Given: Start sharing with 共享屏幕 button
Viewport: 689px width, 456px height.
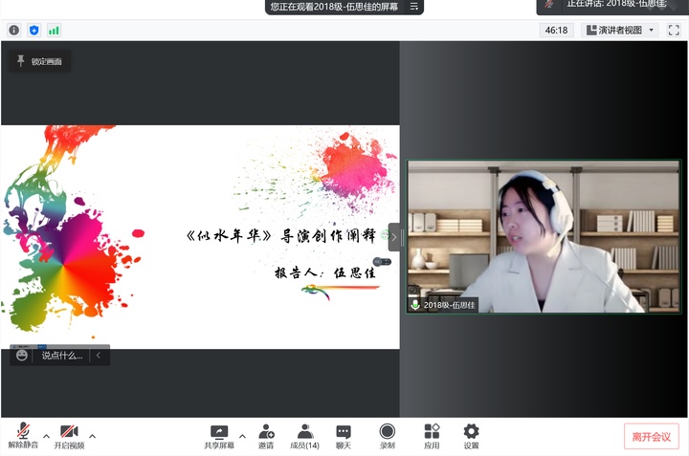Looking at the screenshot, I should click(x=219, y=436).
